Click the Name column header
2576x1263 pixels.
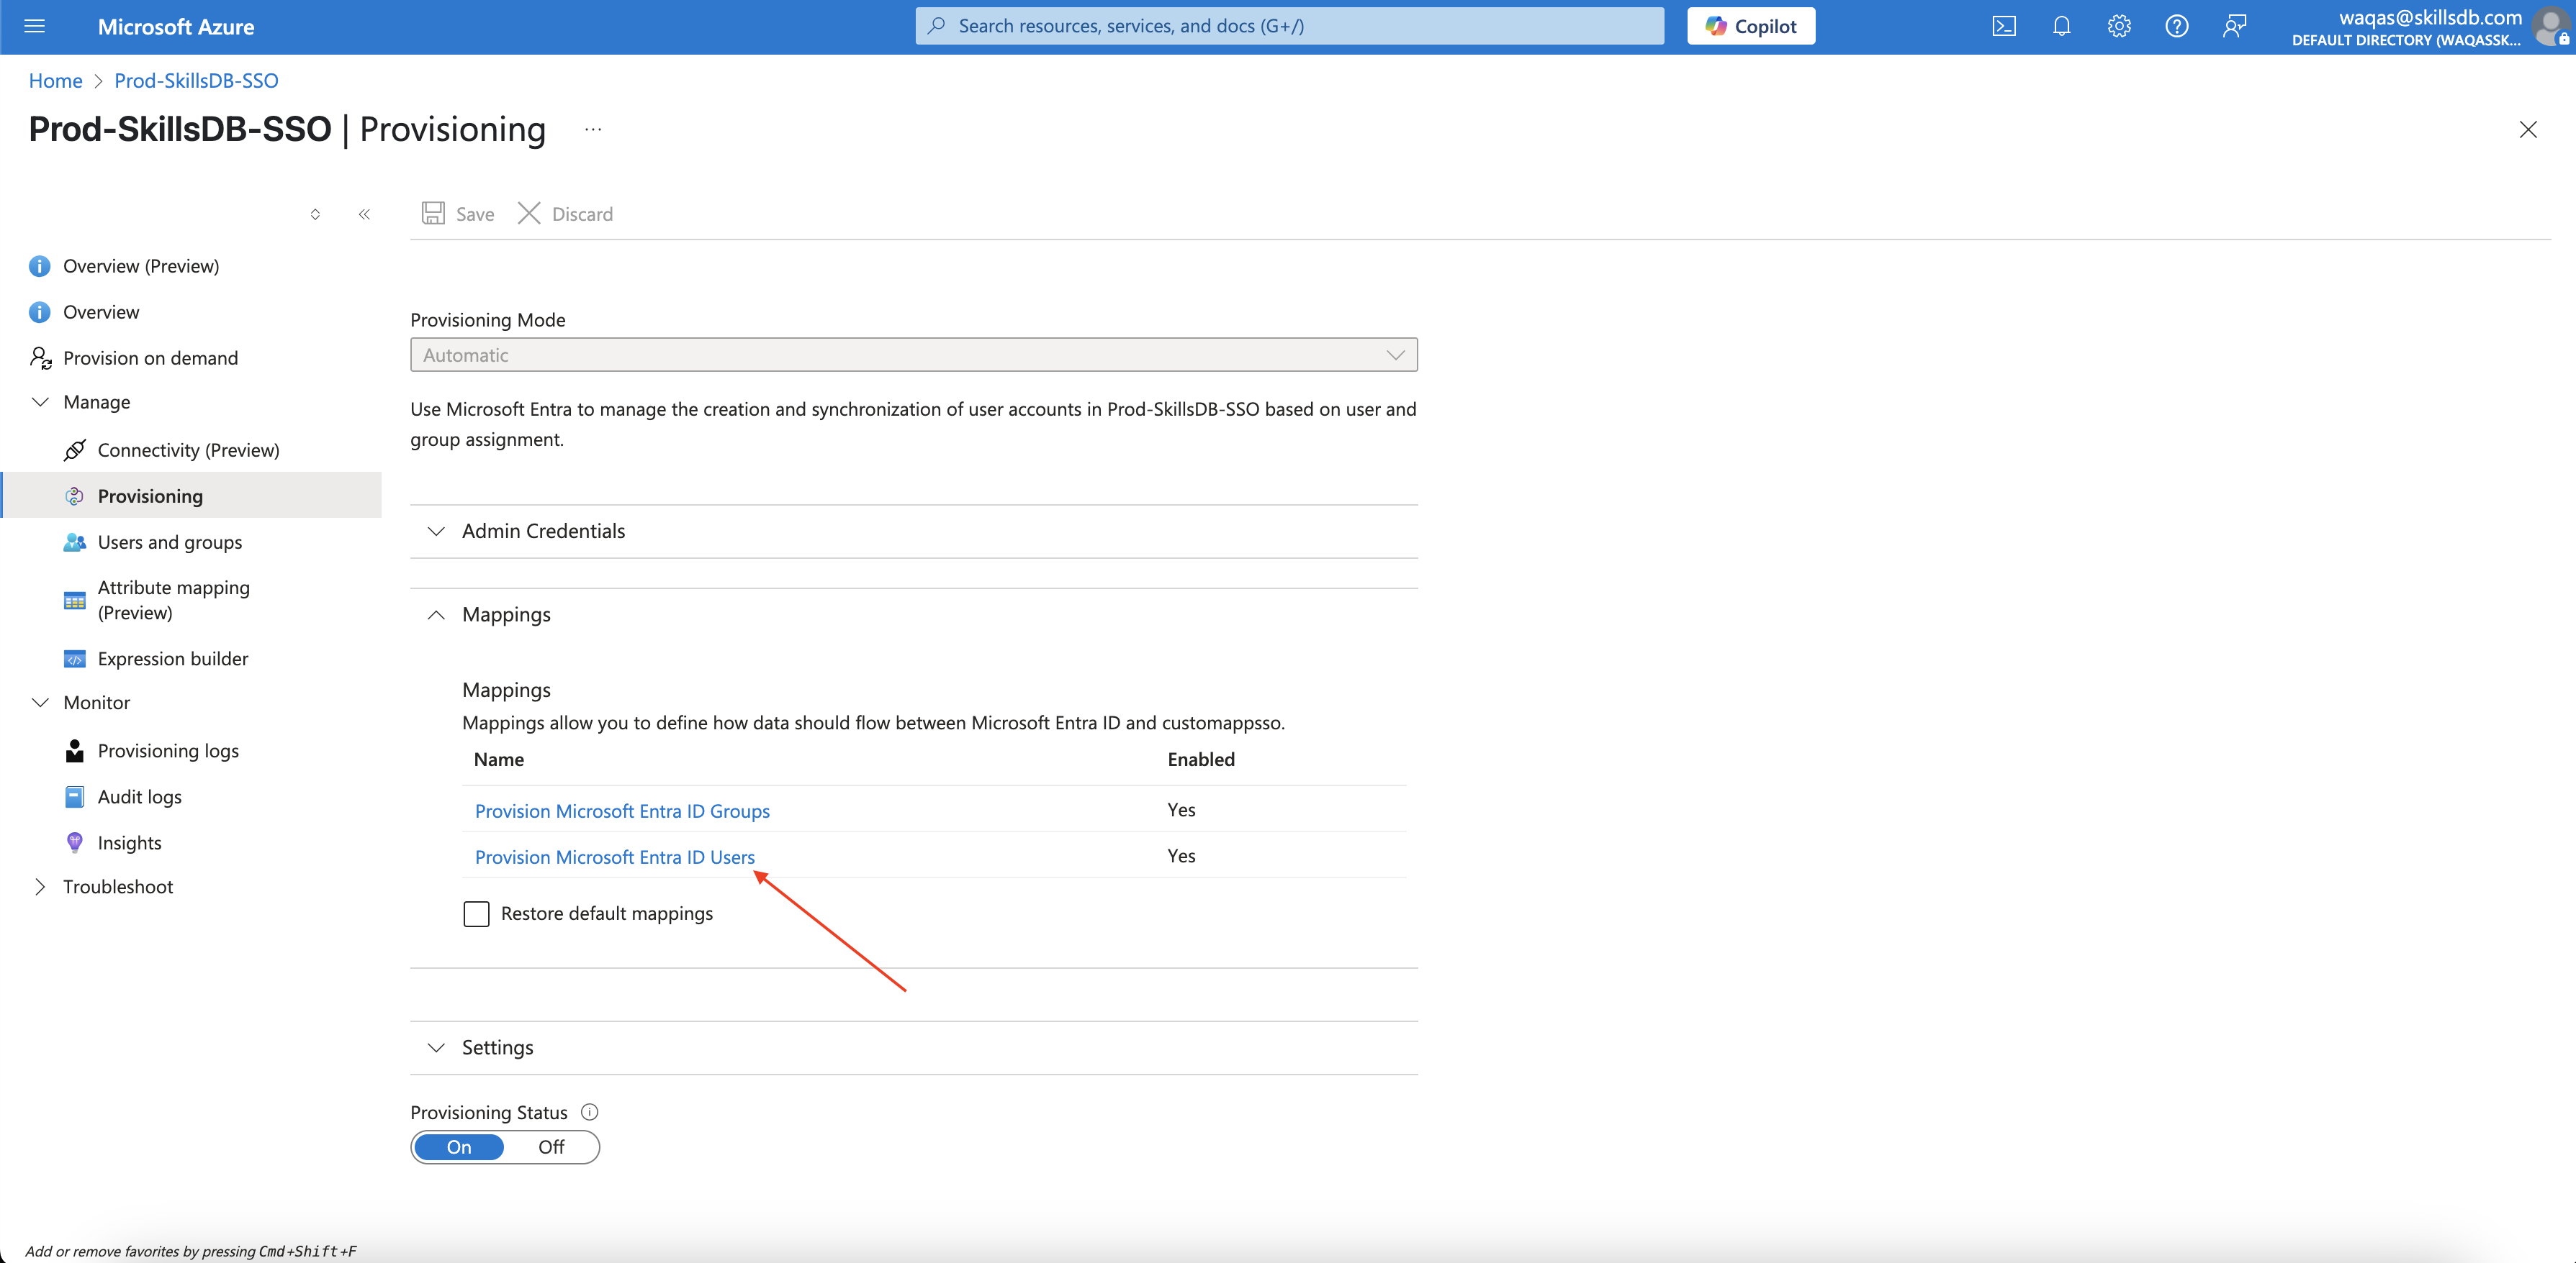click(499, 758)
